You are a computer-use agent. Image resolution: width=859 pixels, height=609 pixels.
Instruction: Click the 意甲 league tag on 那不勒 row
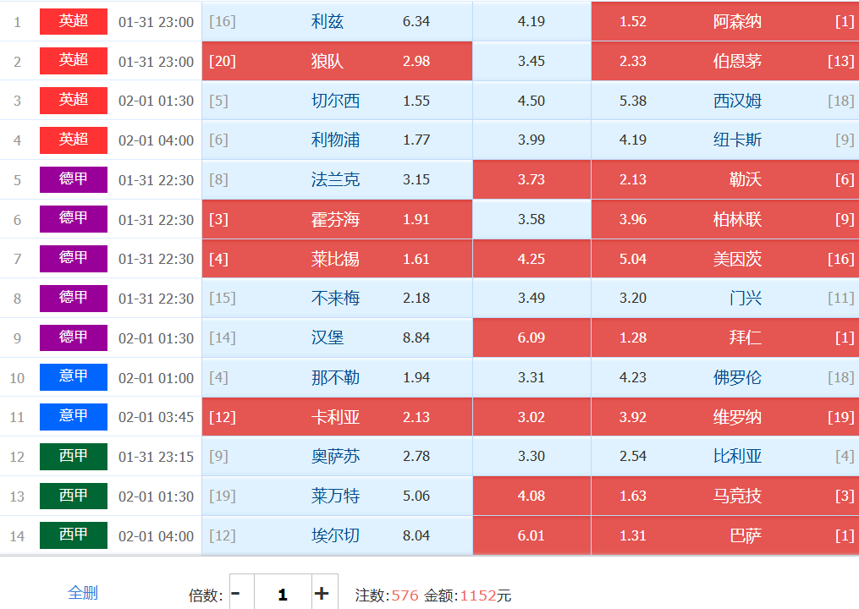(74, 377)
